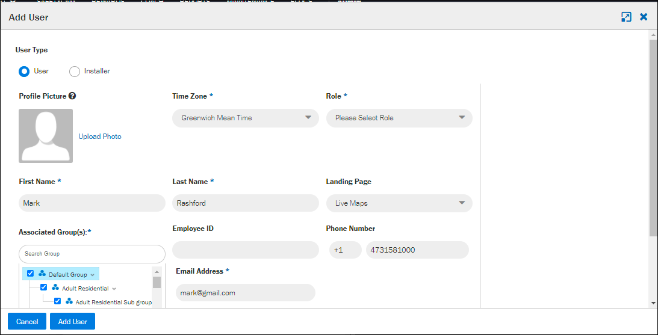658x335 pixels.
Task: Click the Email Address field
Action: click(246, 293)
